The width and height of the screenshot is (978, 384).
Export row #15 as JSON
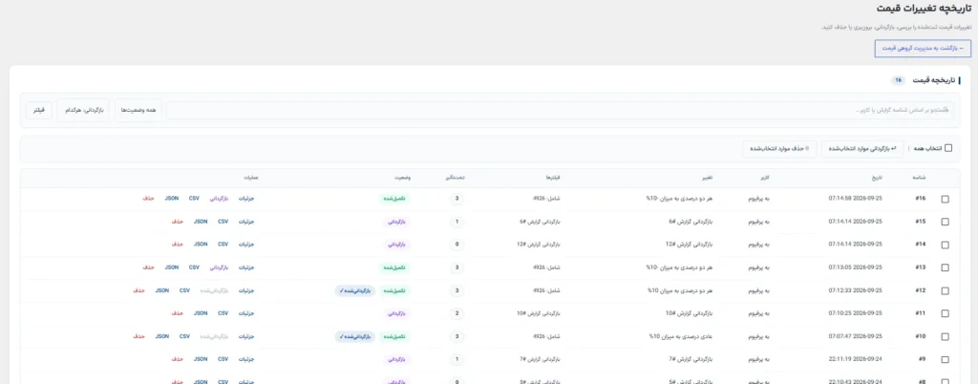(201, 222)
